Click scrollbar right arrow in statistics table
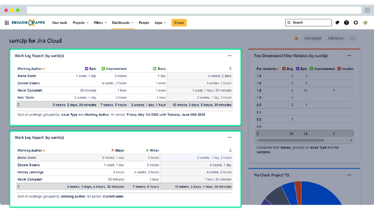 coord(351,140)
